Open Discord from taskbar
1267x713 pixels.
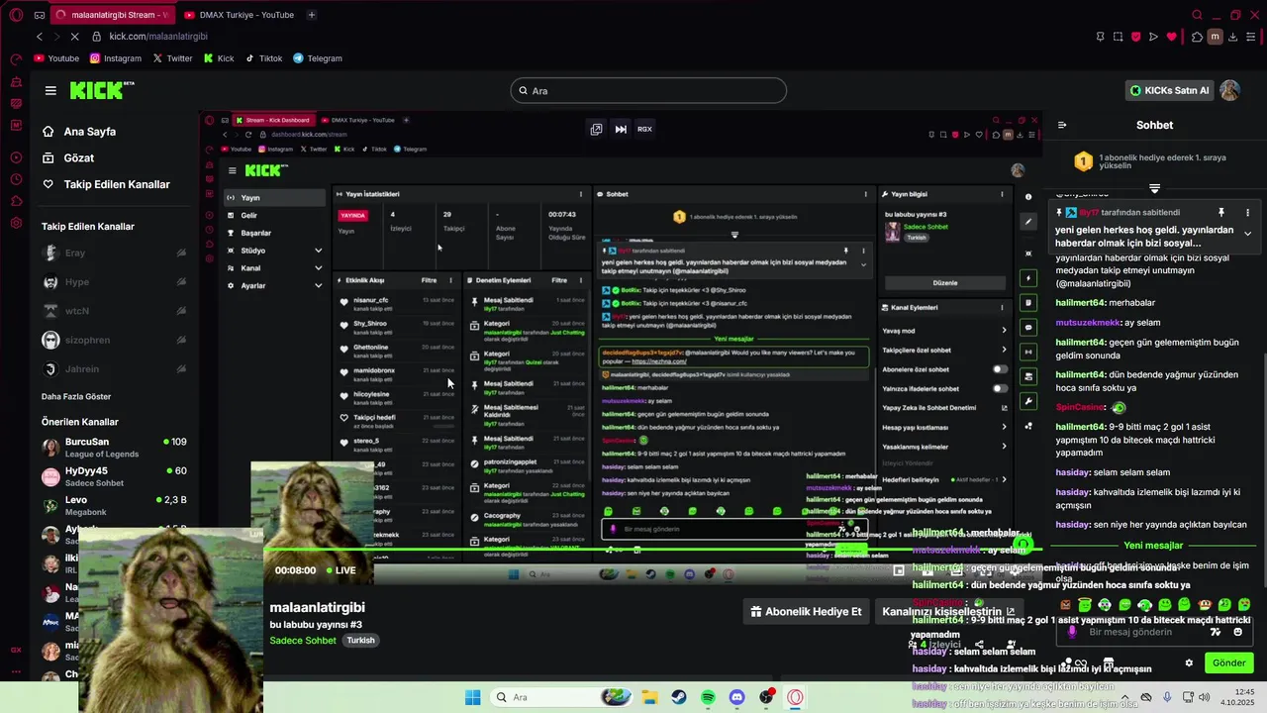pos(736,697)
